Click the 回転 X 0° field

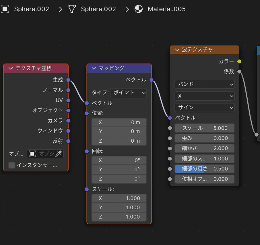(119, 160)
